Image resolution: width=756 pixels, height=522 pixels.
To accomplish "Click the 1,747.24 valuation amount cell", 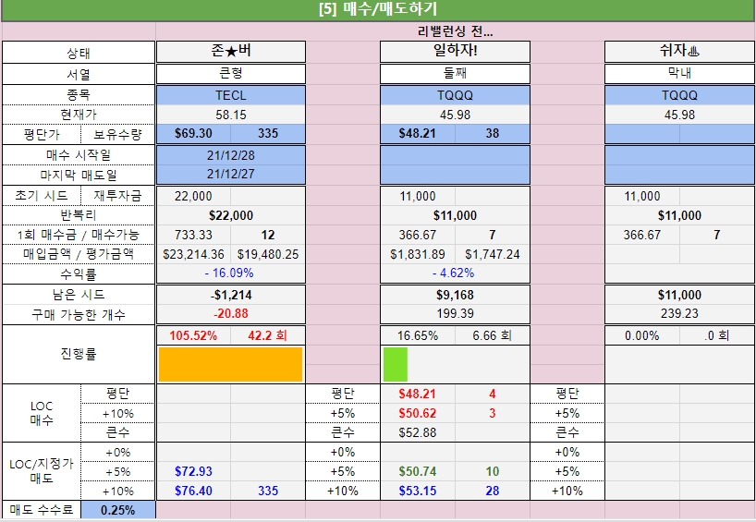I will pyautogui.click(x=493, y=254).
